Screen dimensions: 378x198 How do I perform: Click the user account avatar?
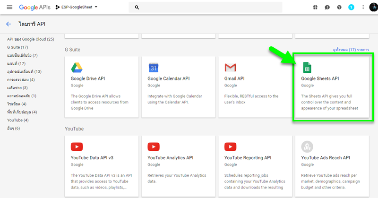click(374, 7)
